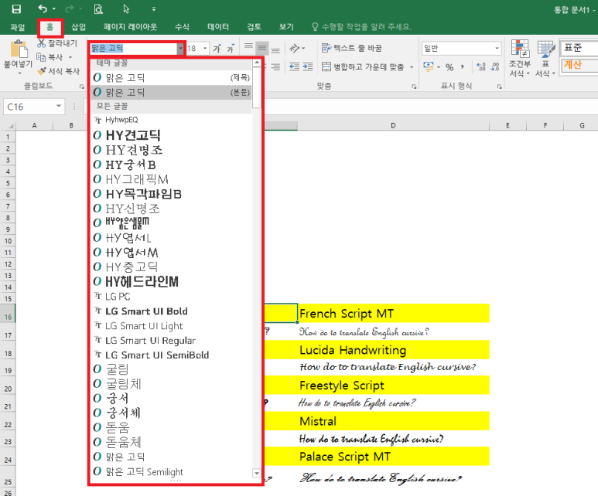Image resolution: width=598 pixels, height=496 pixels.
Task: Click the Copy (복사) button
Action: coord(50,57)
